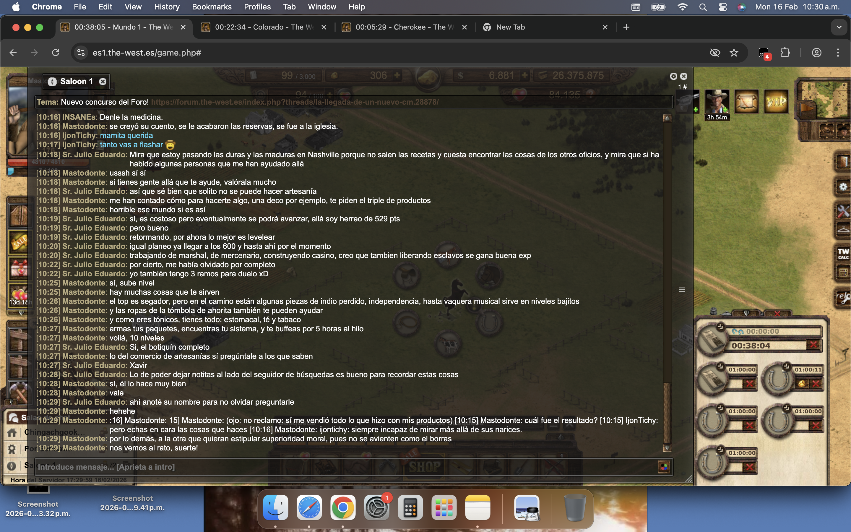Click the horseshoe icon of the 01:00:11 job

777,380
